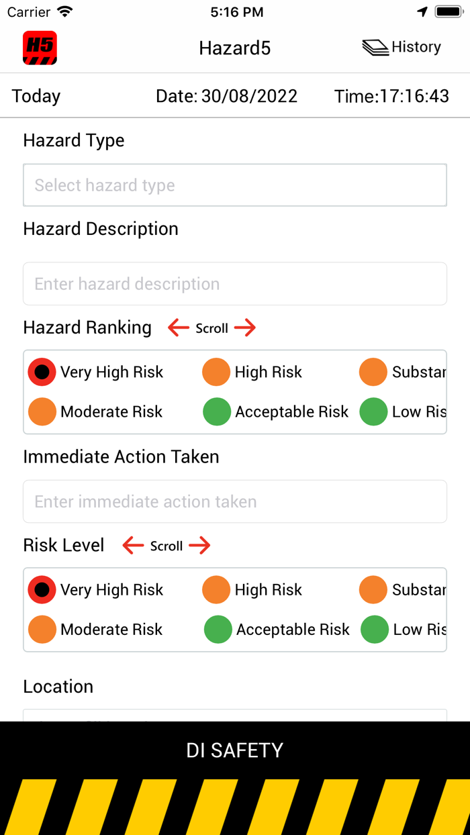Click the H5 app logo icon
Viewport: 470px width, 835px height.
tap(40, 48)
